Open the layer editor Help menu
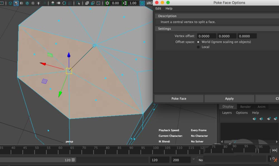 click(x=255, y=113)
